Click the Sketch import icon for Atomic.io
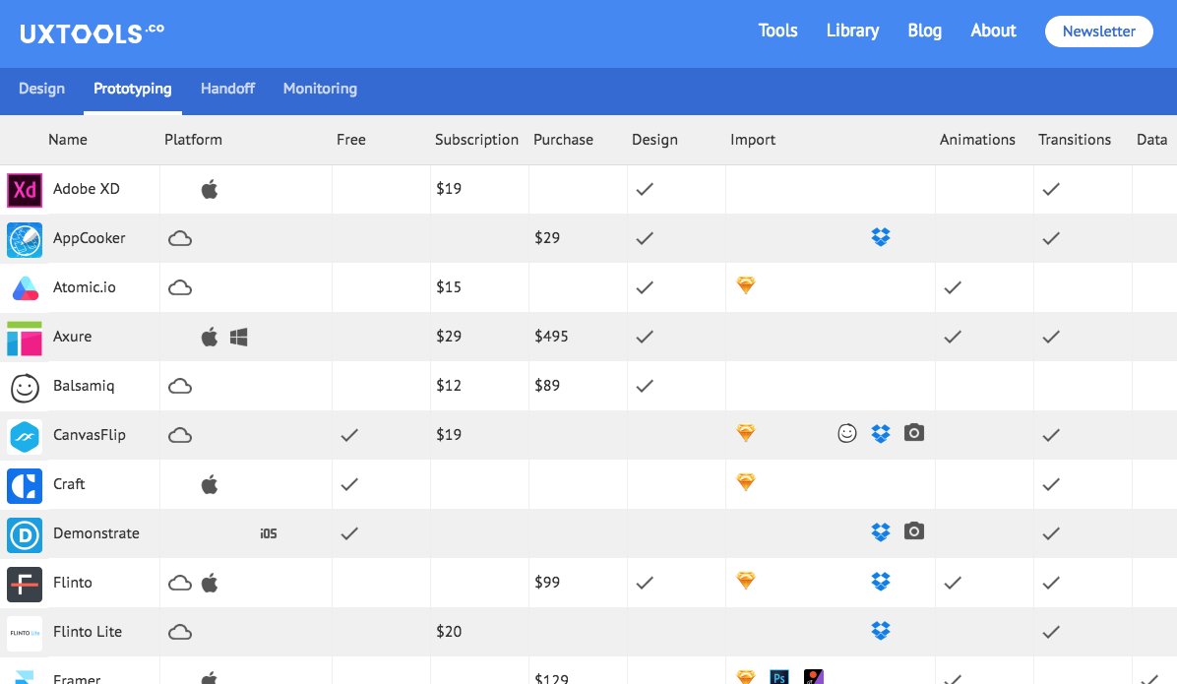 (x=745, y=285)
